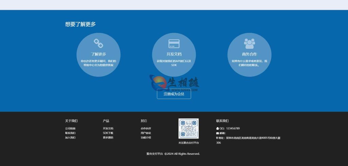Click the QR code image in footer

pos(188,129)
